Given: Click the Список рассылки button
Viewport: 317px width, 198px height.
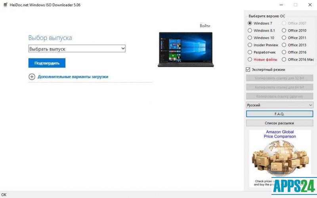Looking at the screenshot, I should coord(280,123).
